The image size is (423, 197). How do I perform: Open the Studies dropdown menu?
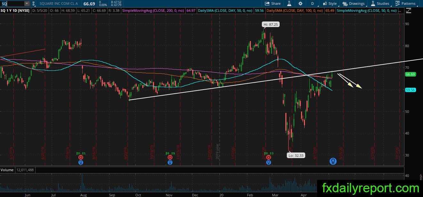[x=380, y=4]
